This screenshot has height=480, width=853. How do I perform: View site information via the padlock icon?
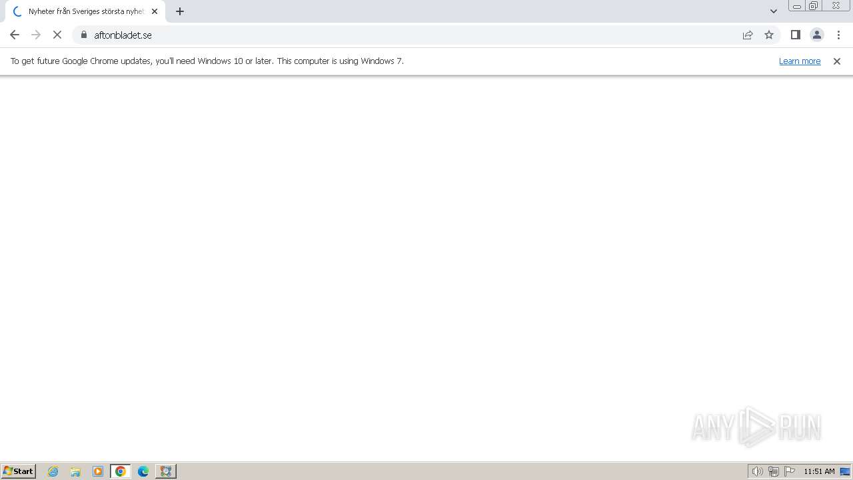pos(84,35)
